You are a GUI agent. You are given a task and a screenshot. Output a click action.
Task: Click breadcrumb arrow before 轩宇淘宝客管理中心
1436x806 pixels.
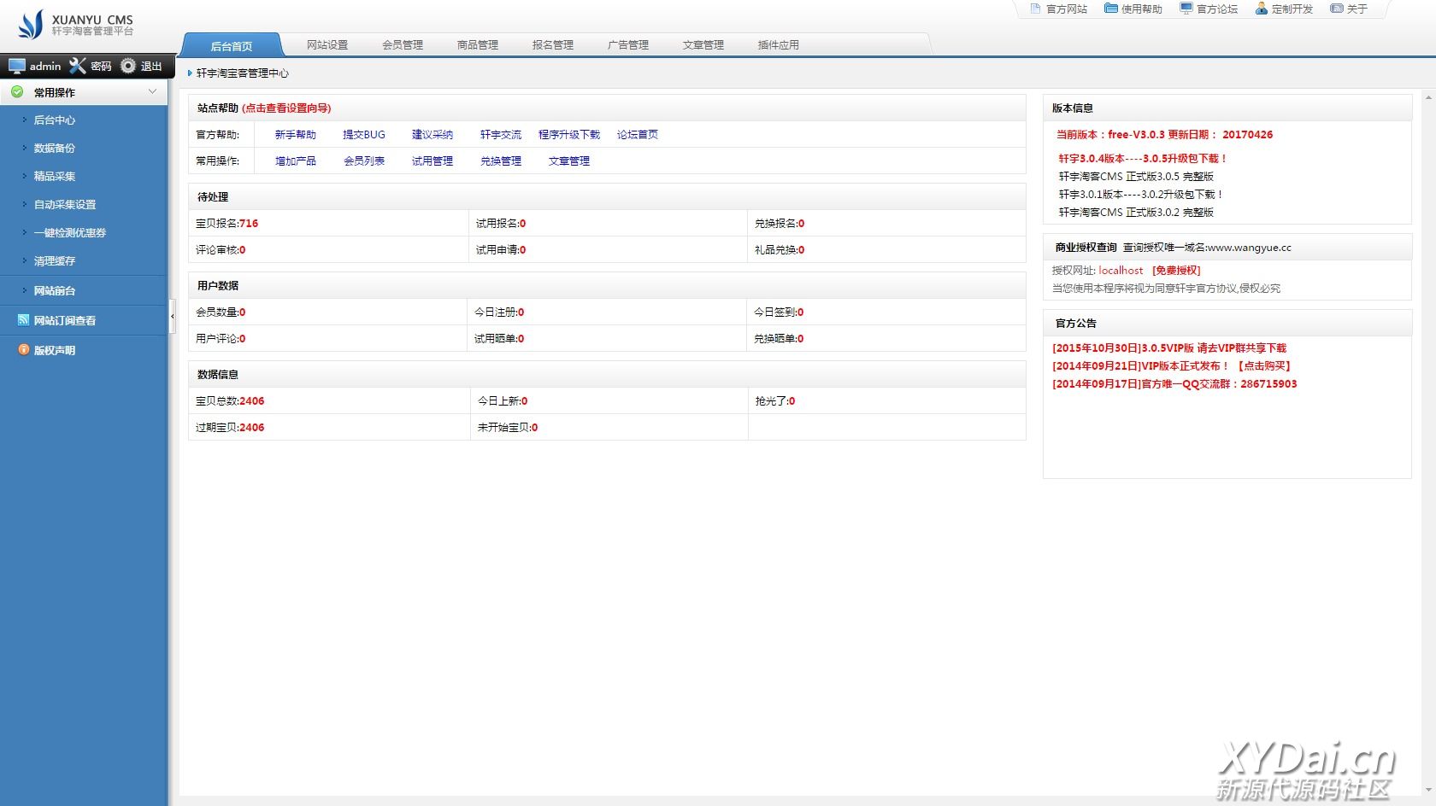pos(190,73)
